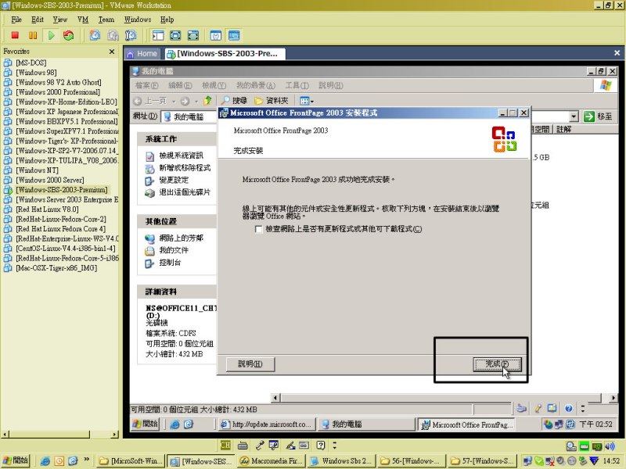Switch to Quick Switch mode icon

[x=175, y=35]
